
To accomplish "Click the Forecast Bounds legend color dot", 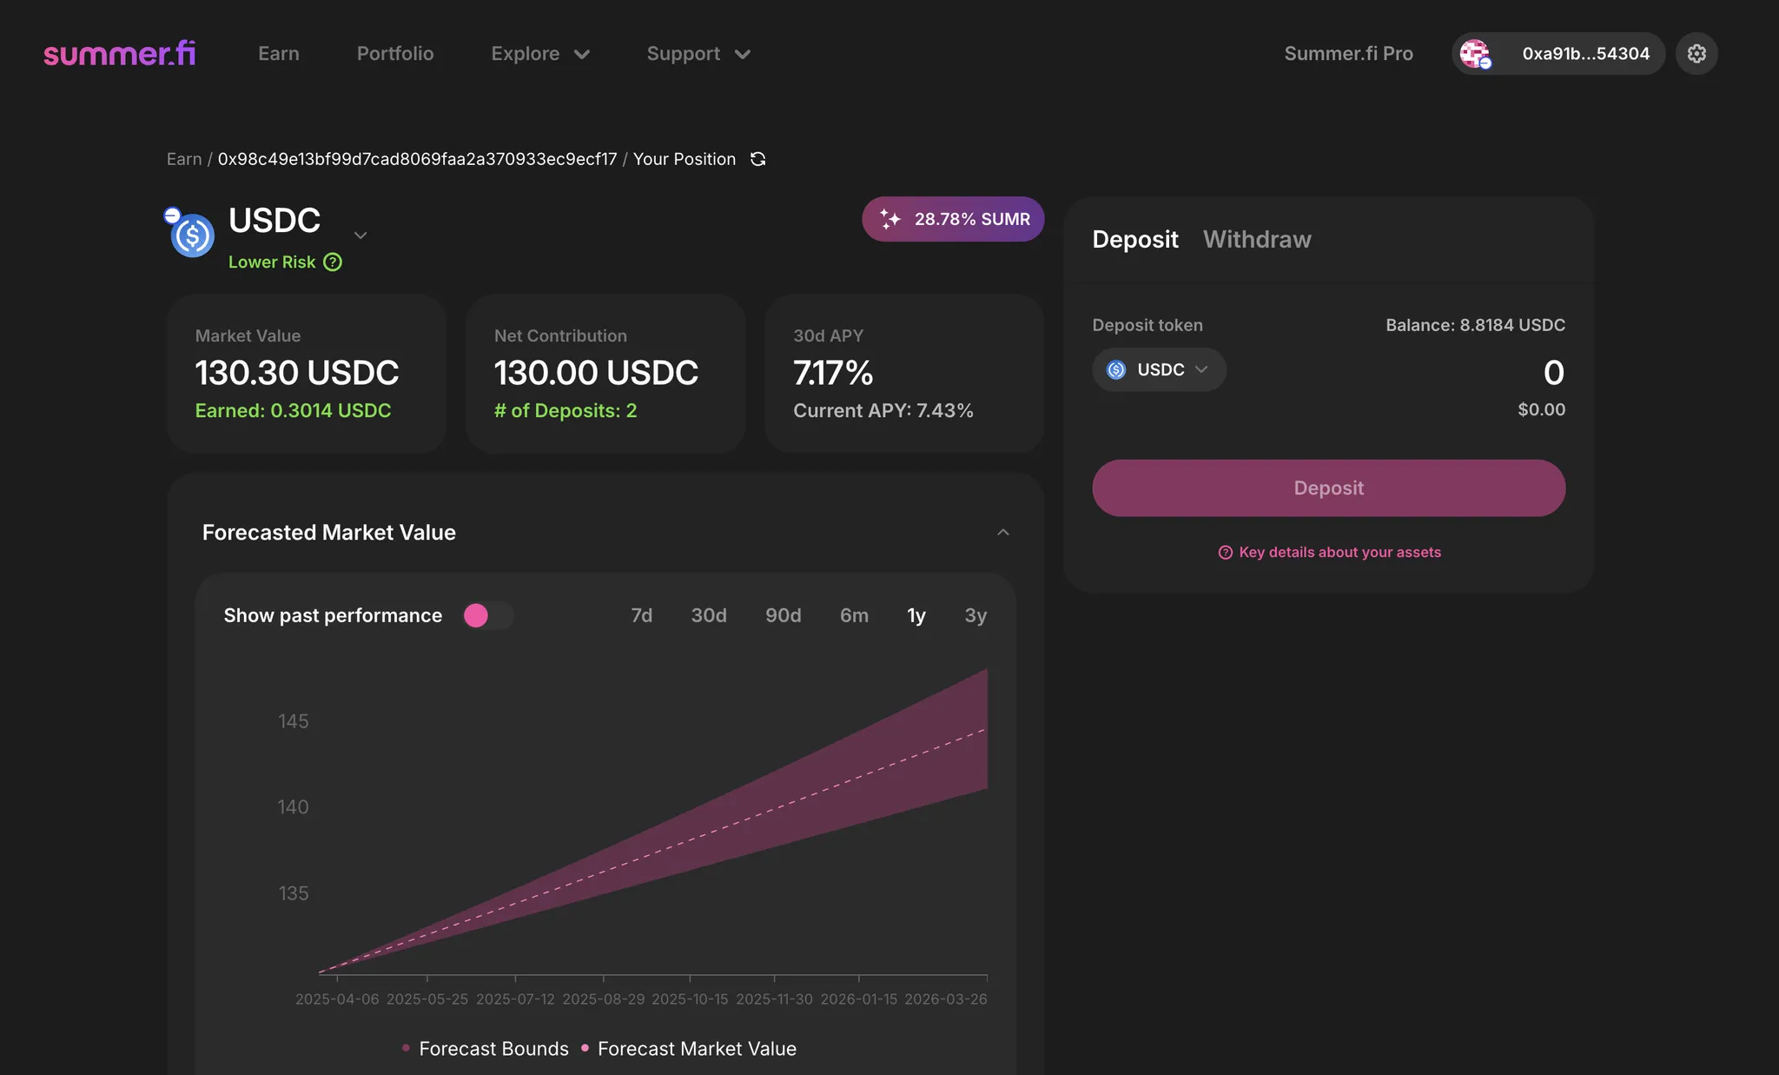I will click(x=406, y=1048).
